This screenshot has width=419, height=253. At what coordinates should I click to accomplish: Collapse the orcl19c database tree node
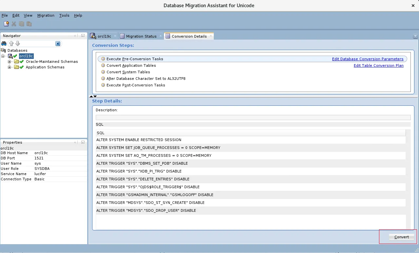coord(3,56)
